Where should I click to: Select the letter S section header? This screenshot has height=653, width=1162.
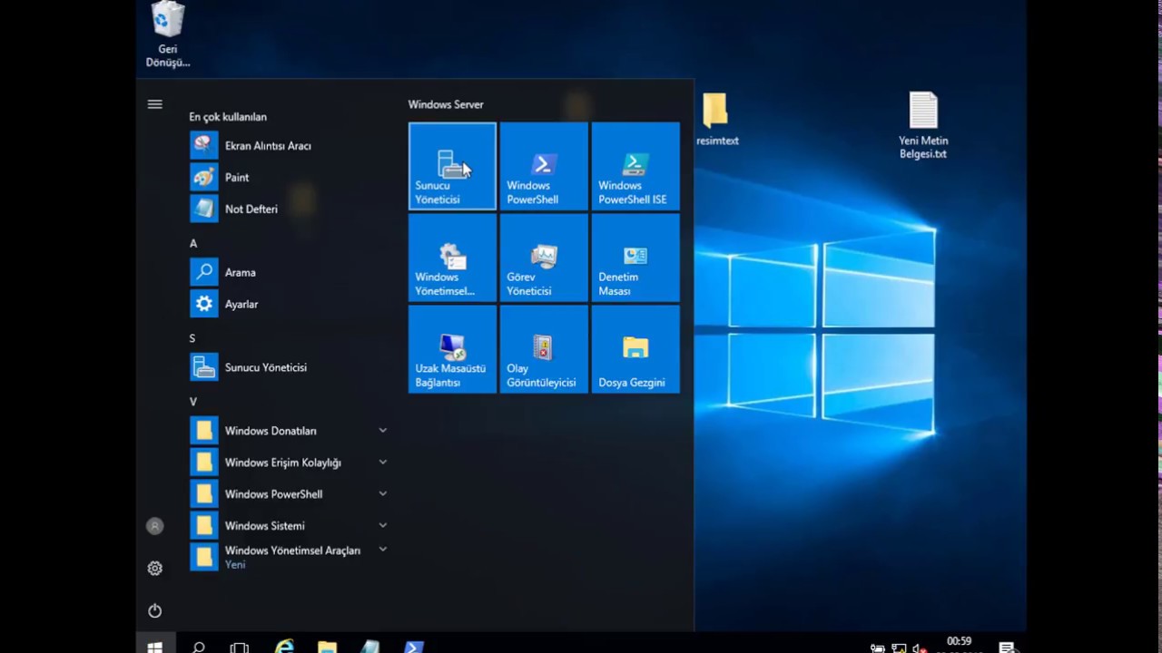click(x=192, y=338)
